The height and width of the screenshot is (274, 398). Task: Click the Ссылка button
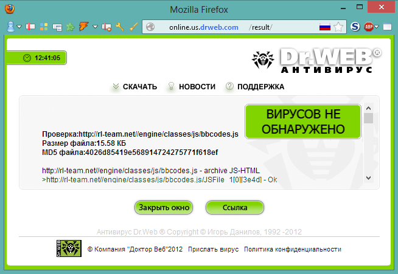pos(235,208)
